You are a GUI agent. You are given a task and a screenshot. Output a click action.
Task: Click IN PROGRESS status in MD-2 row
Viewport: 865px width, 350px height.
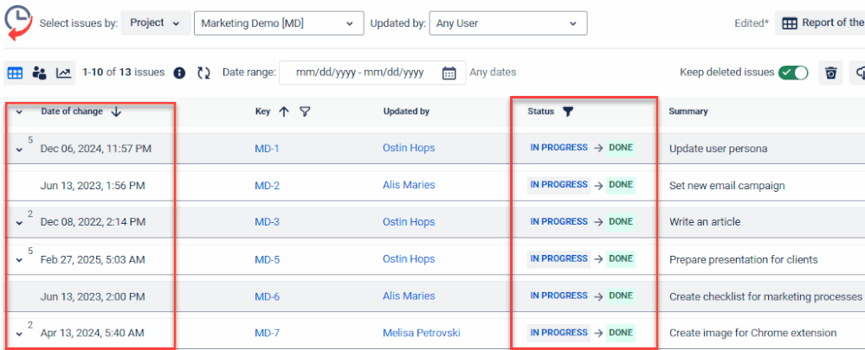pos(558,185)
